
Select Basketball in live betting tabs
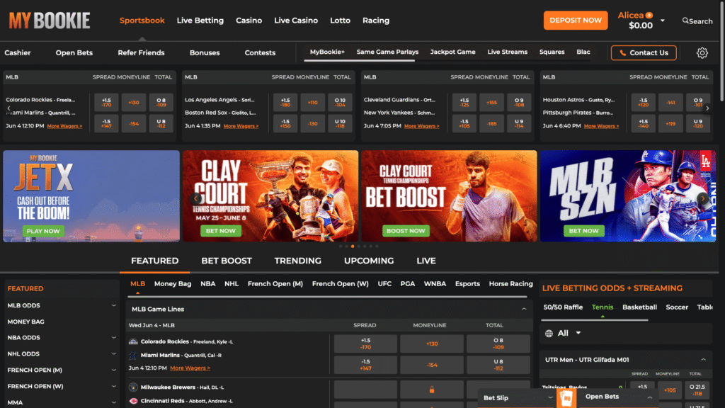pyautogui.click(x=639, y=307)
